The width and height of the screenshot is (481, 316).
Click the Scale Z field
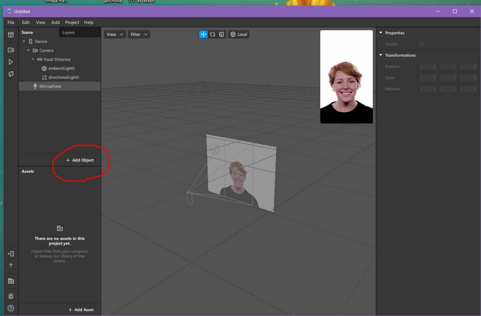coord(468,78)
